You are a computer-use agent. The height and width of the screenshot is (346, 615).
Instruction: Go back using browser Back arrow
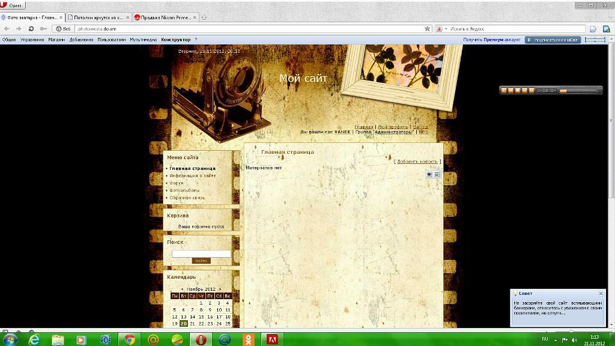(x=7, y=28)
